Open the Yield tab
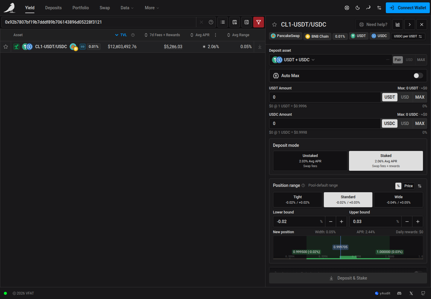Screen dimensions: 431x299 (30, 8)
